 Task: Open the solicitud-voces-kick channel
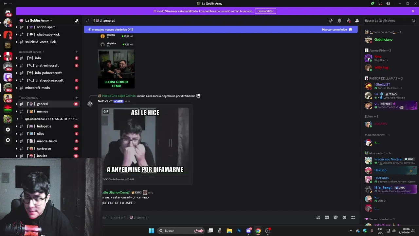pyautogui.click(x=48, y=42)
